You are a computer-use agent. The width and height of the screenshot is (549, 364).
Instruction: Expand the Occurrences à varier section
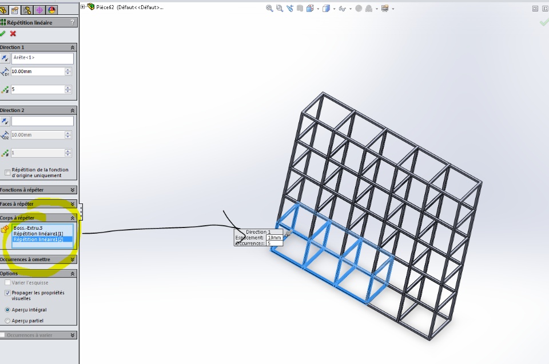(x=73, y=335)
